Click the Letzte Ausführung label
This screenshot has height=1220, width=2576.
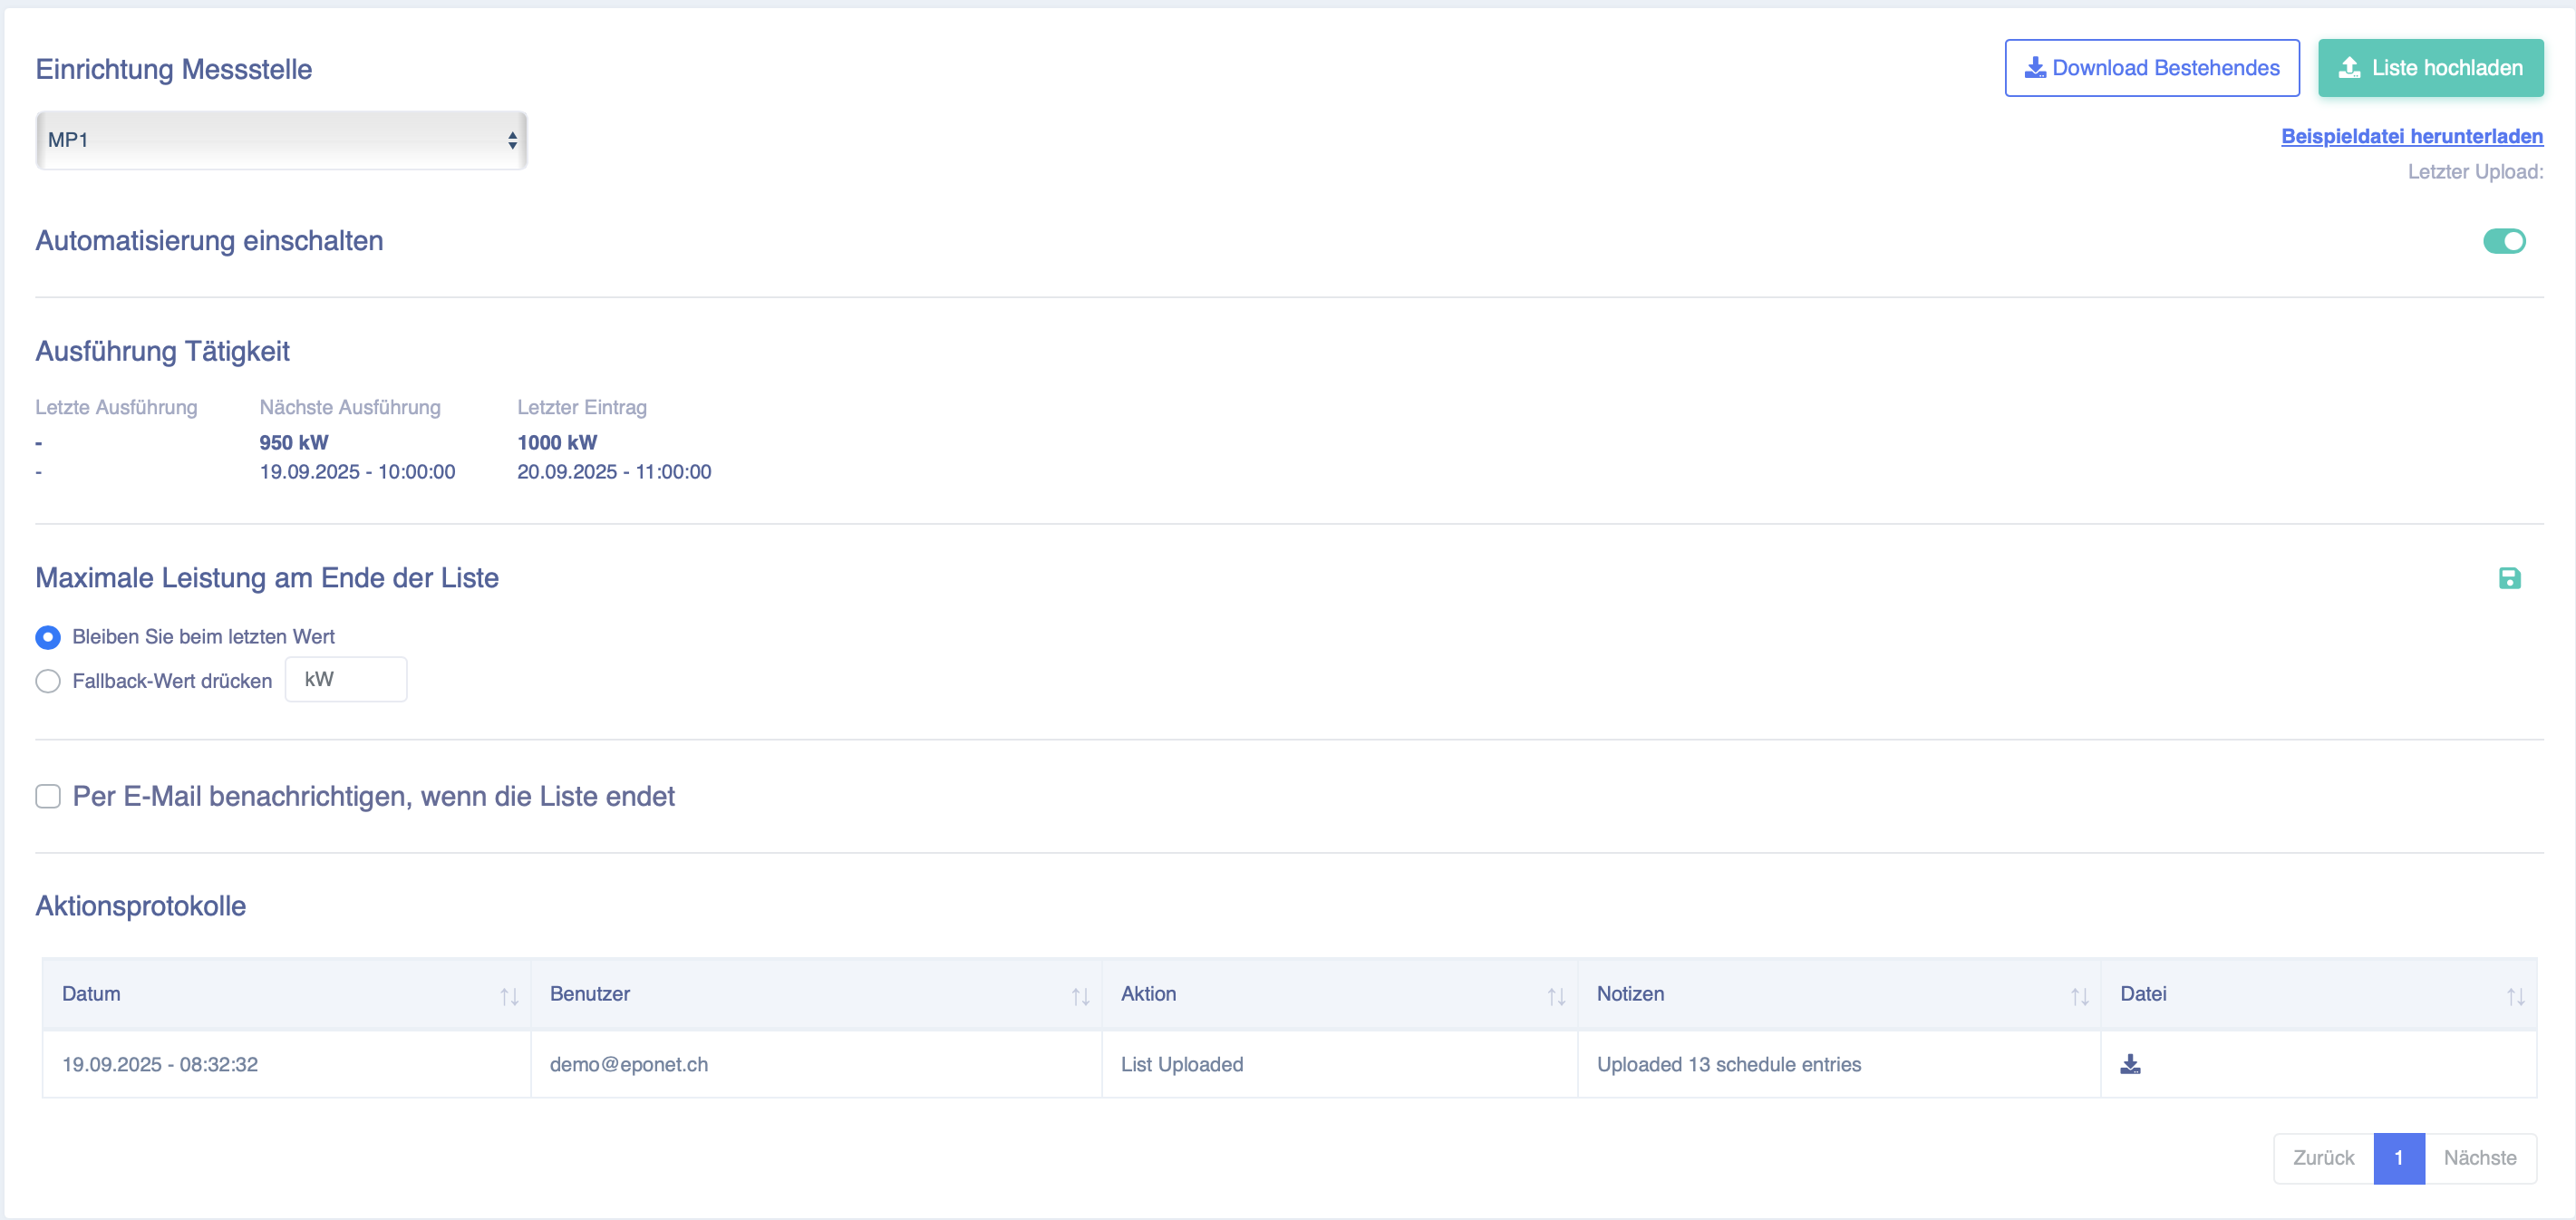[x=116, y=407]
